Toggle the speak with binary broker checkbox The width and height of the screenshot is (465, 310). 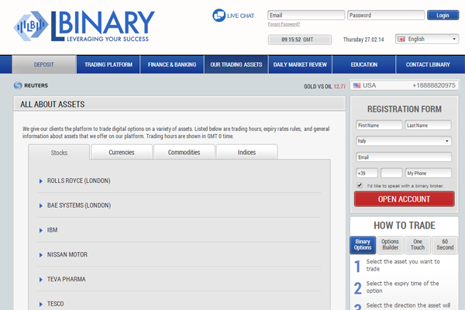(360, 185)
